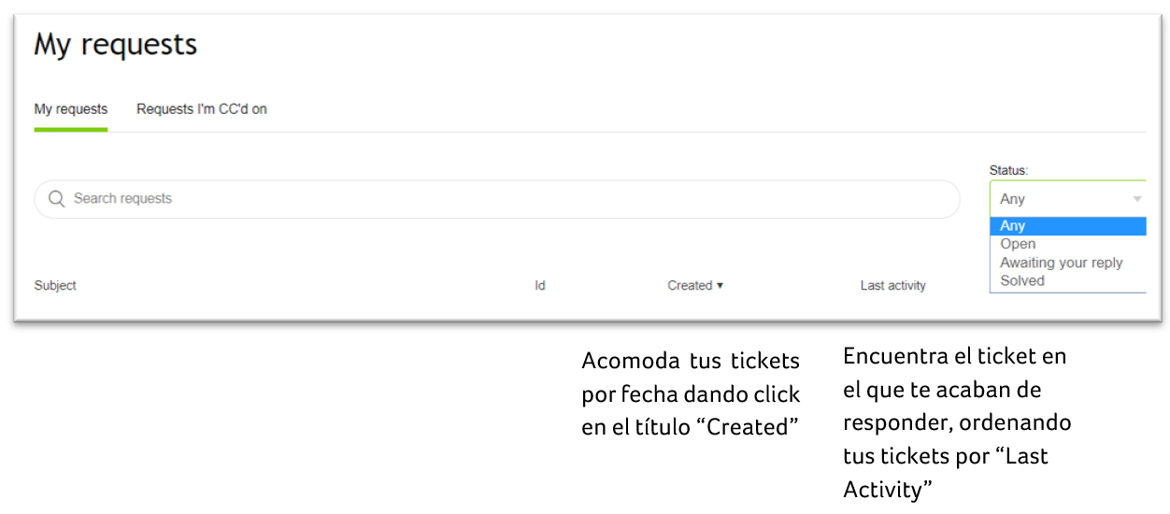Click the green underline beneath My requests tab
The image size is (1170, 514).
(x=71, y=130)
